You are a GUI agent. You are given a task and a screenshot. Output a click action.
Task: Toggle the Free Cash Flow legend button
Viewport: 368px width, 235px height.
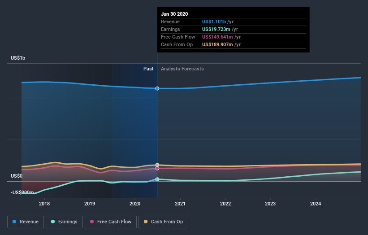tap(111, 222)
